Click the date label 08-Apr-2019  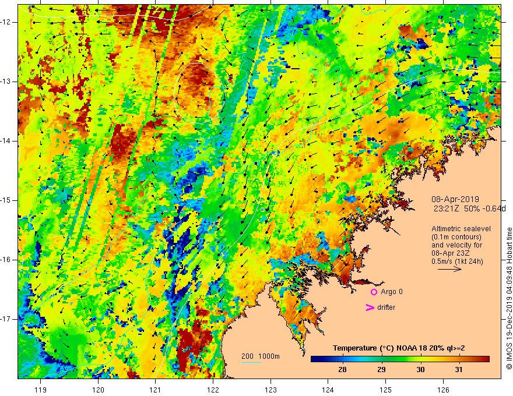click(x=455, y=199)
